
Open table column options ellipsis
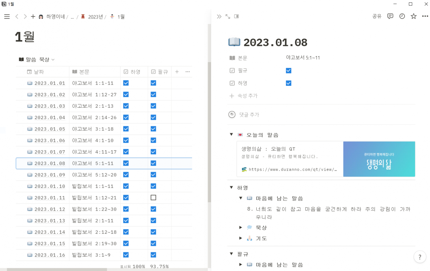pyautogui.click(x=187, y=72)
